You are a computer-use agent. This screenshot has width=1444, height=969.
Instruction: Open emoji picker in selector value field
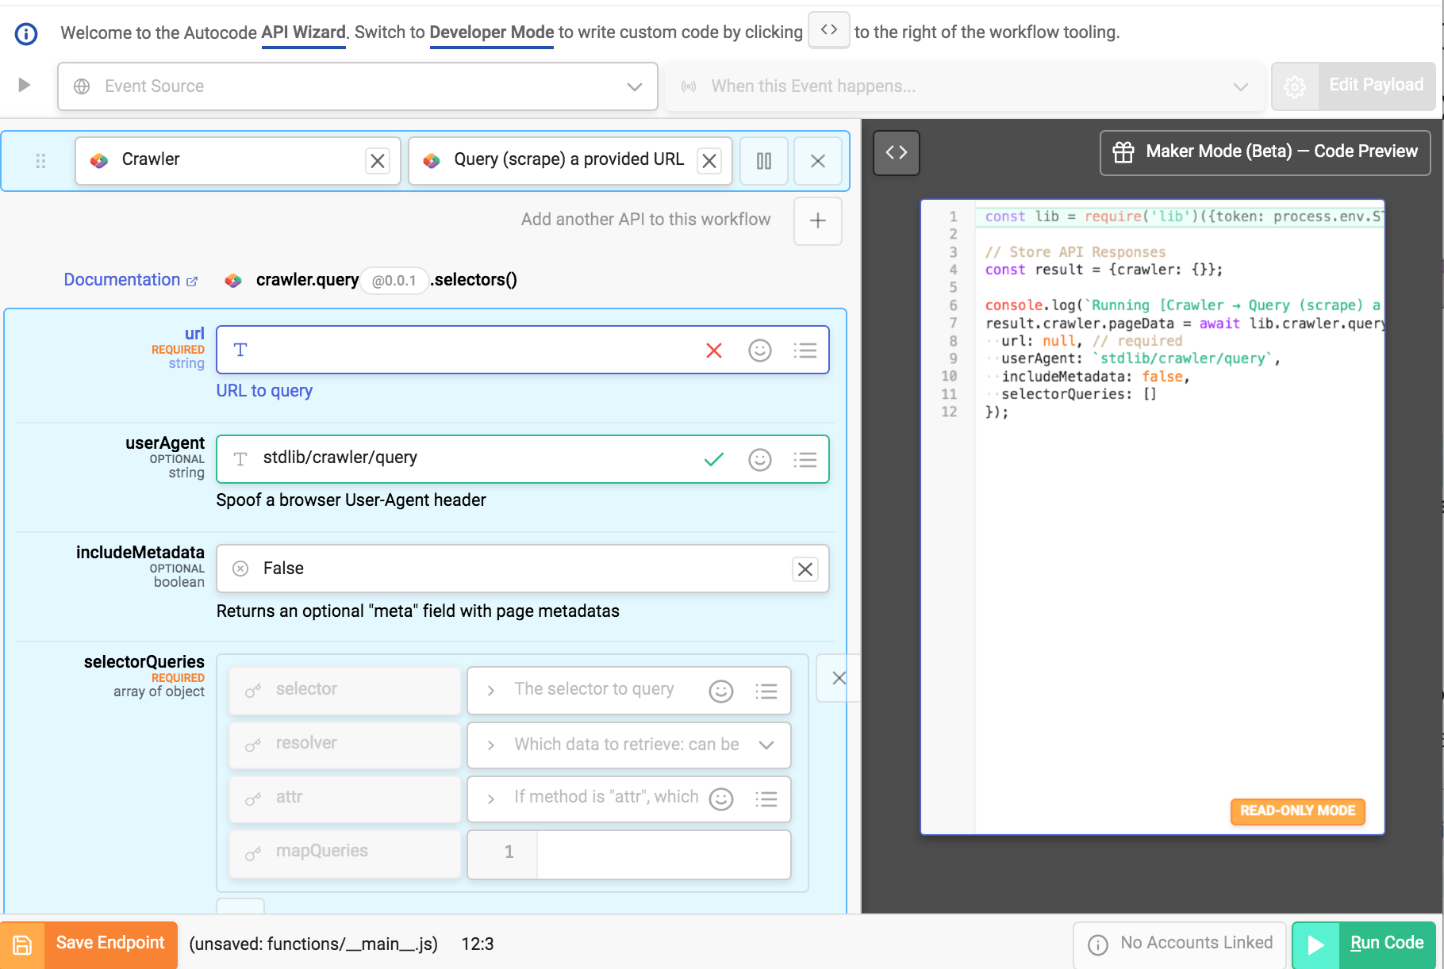tap(721, 691)
